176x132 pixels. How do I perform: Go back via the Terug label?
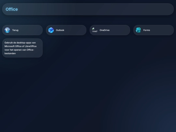pyautogui.click(x=15, y=30)
